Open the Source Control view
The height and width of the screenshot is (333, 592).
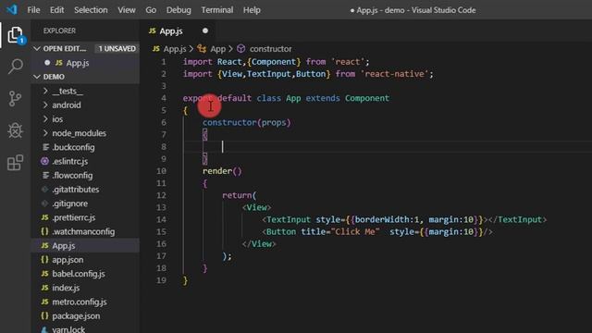tap(15, 99)
